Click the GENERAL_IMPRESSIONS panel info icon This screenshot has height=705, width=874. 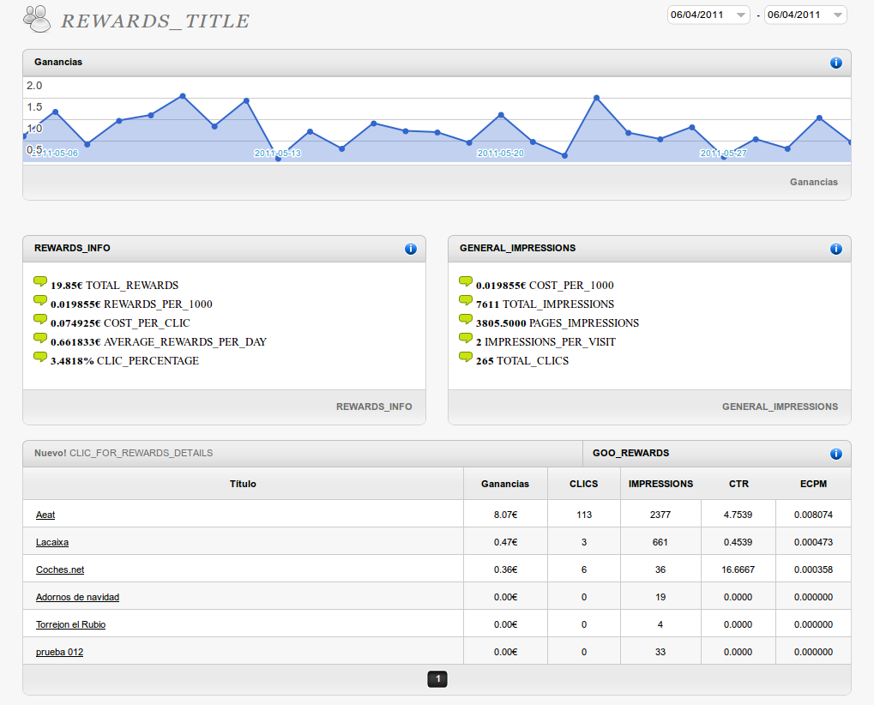pos(835,249)
